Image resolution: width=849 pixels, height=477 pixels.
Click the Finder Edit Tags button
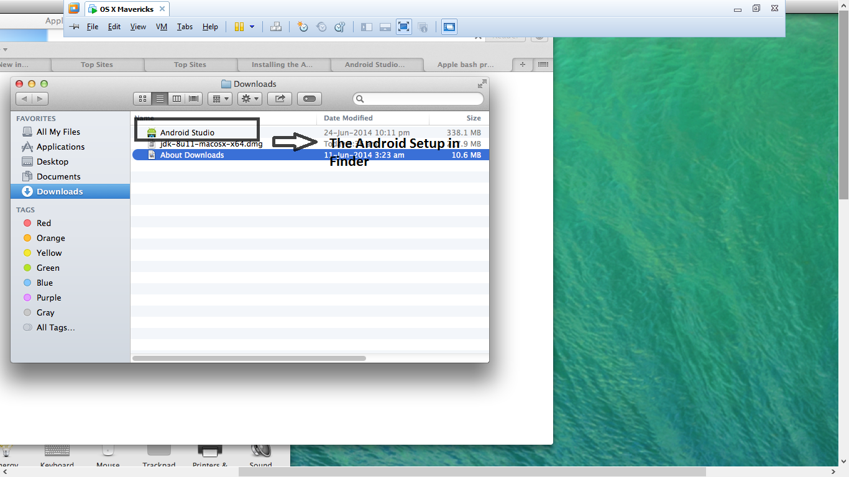click(310, 98)
